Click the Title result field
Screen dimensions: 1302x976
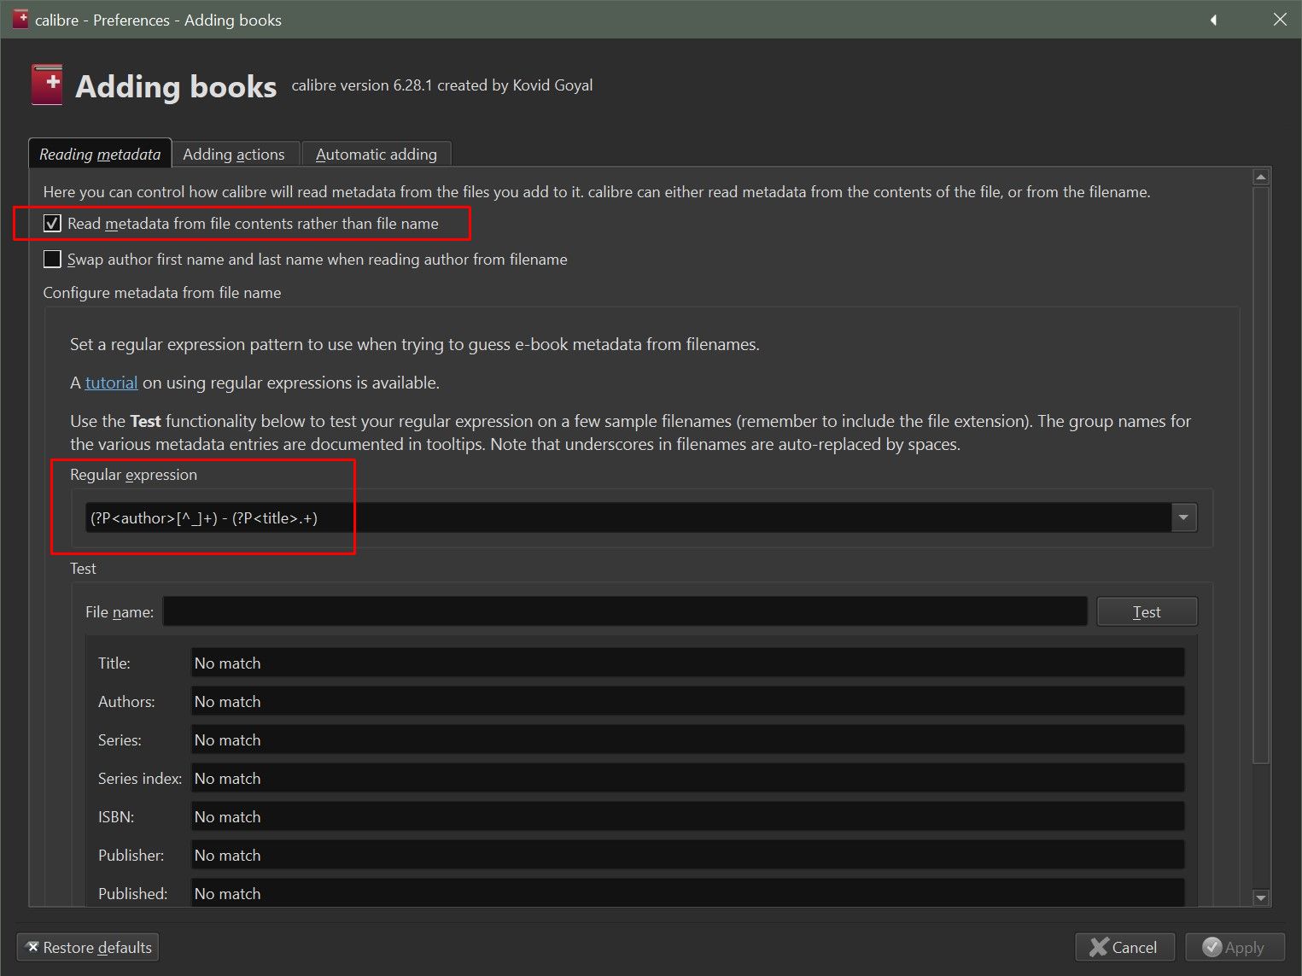(687, 663)
